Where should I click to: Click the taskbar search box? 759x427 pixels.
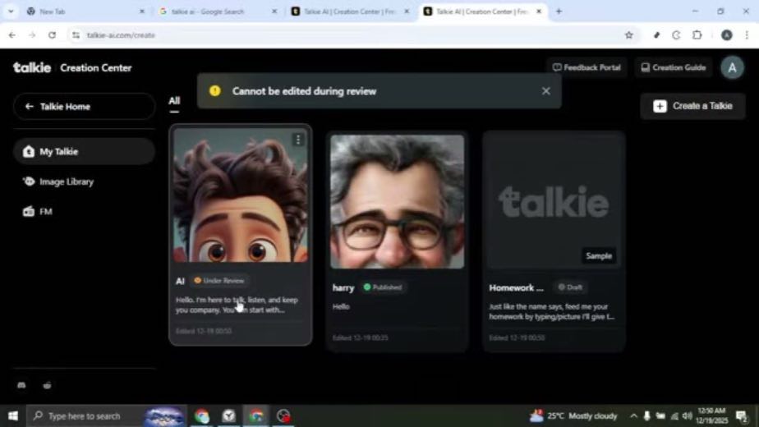[x=107, y=416]
